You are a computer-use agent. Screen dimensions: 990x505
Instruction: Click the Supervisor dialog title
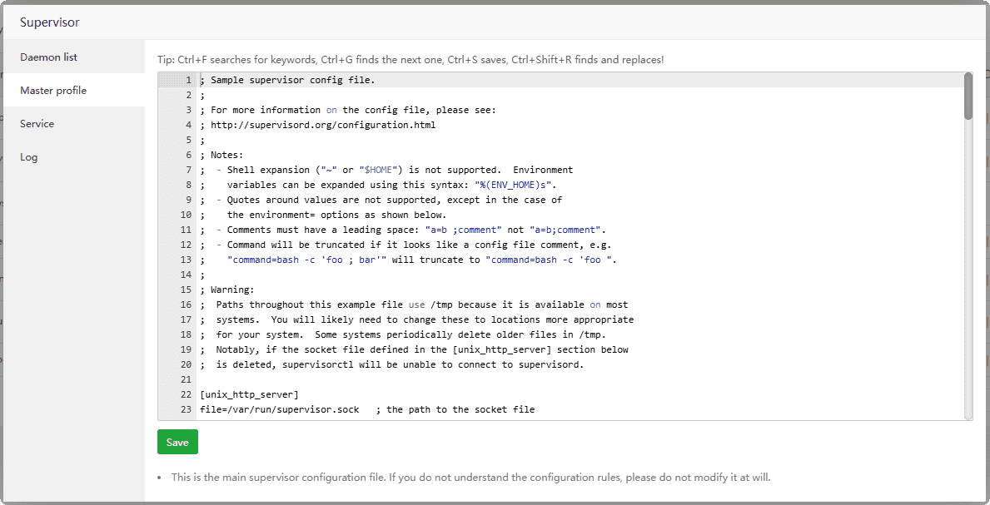[x=50, y=22]
